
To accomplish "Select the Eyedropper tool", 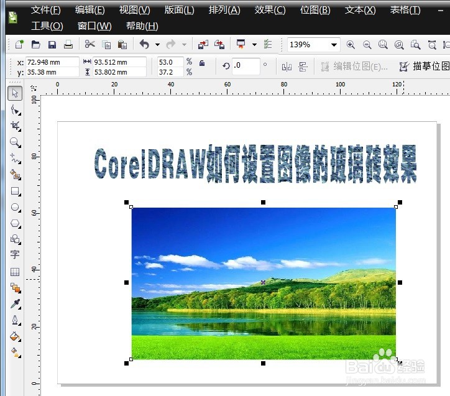I will tap(15, 304).
